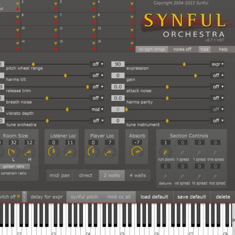The image size is (235, 235).
Task: Click the gain slider handle
Action: [x=196, y=76]
